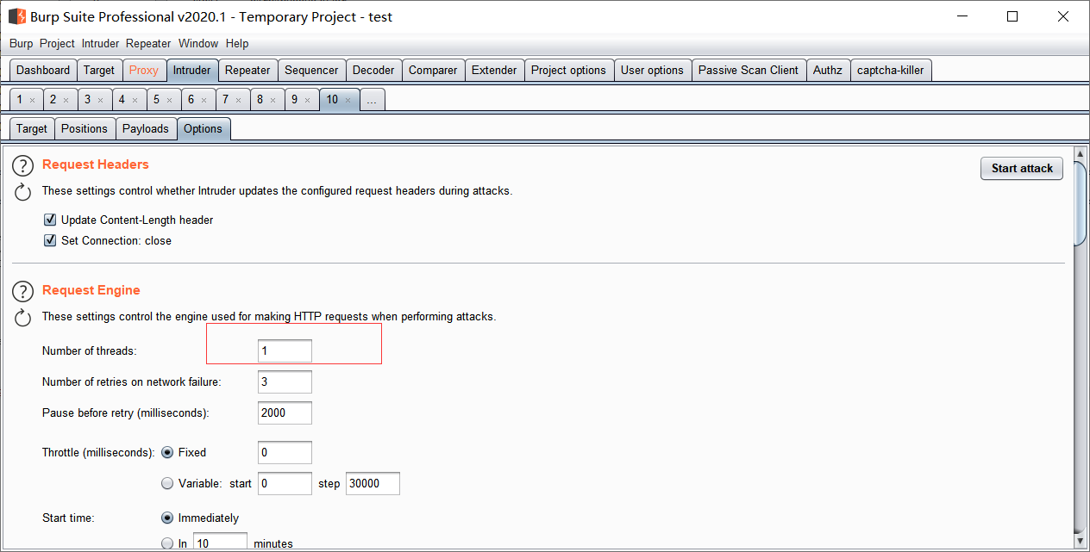Toggle Set Connection: close checkbox
Image resolution: width=1090 pixels, height=552 pixels.
click(x=50, y=240)
